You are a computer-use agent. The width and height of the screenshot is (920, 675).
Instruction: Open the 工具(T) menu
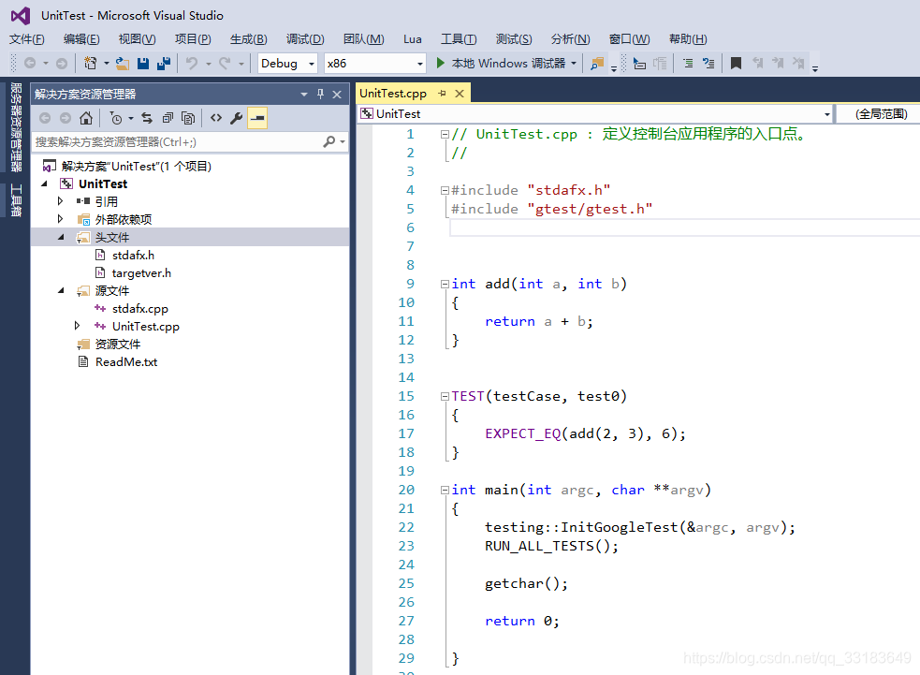pos(459,39)
